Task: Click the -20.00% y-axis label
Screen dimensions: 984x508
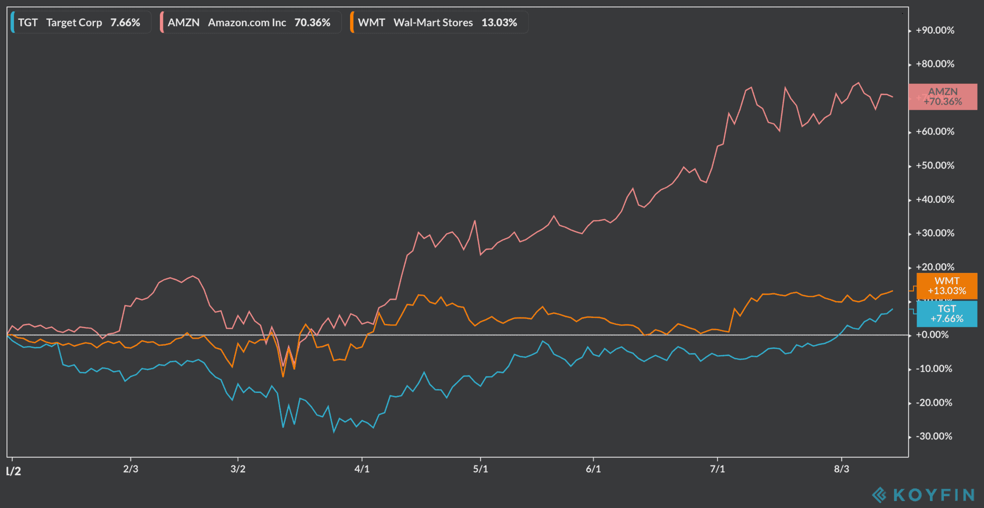Action: tap(934, 403)
